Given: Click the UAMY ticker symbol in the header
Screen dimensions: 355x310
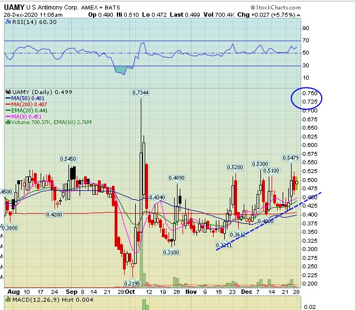Looking at the screenshot, I should [14, 7].
